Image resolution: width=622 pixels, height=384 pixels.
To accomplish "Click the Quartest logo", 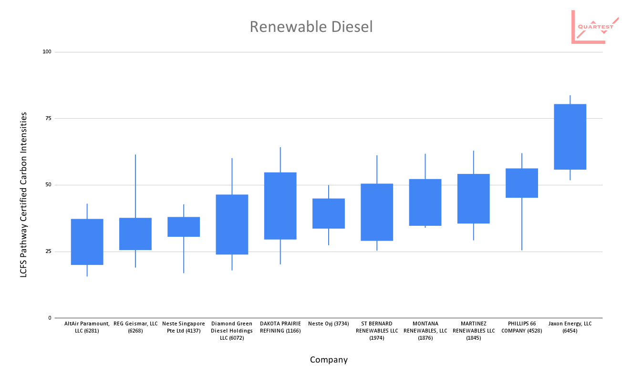I will tap(595, 27).
